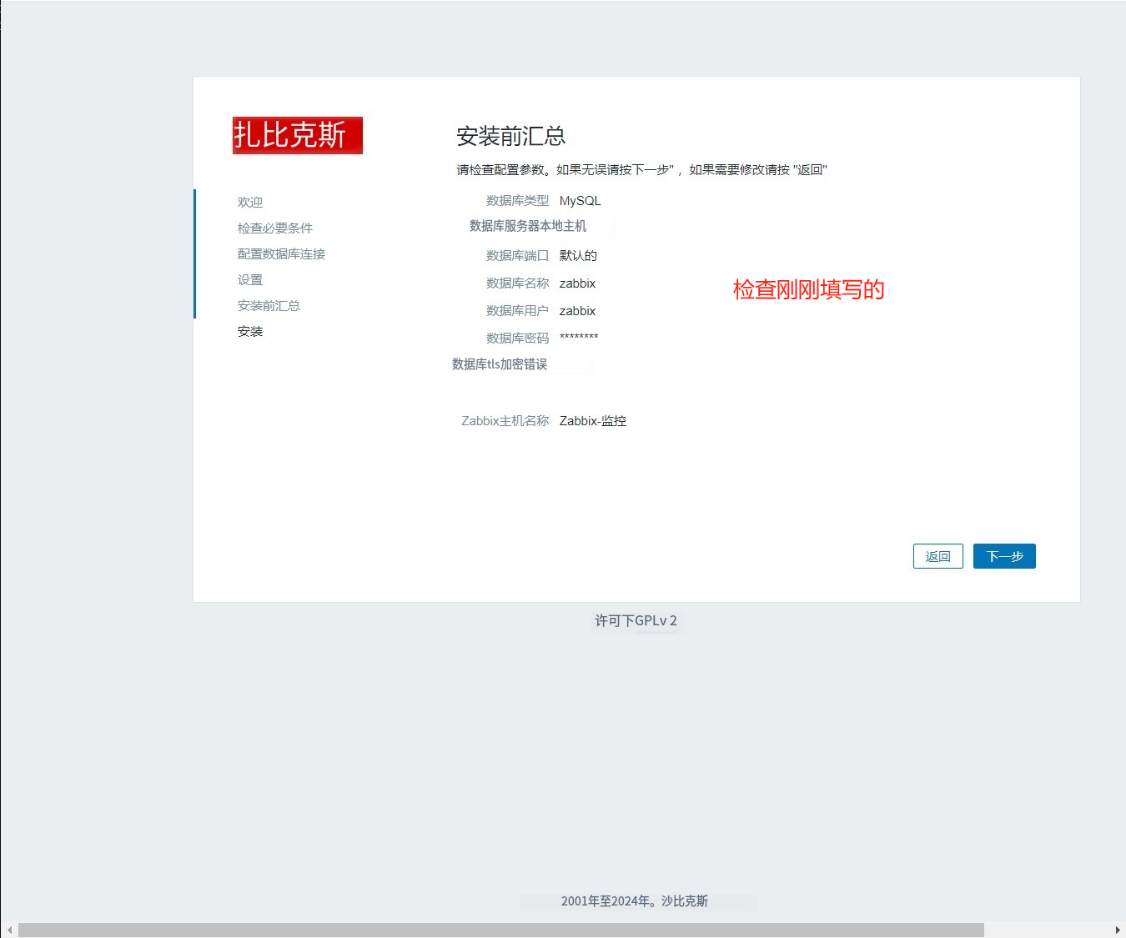The image size is (1126, 938).
Task: Open the 许可下GPLv 2 license link
Action: coord(636,620)
